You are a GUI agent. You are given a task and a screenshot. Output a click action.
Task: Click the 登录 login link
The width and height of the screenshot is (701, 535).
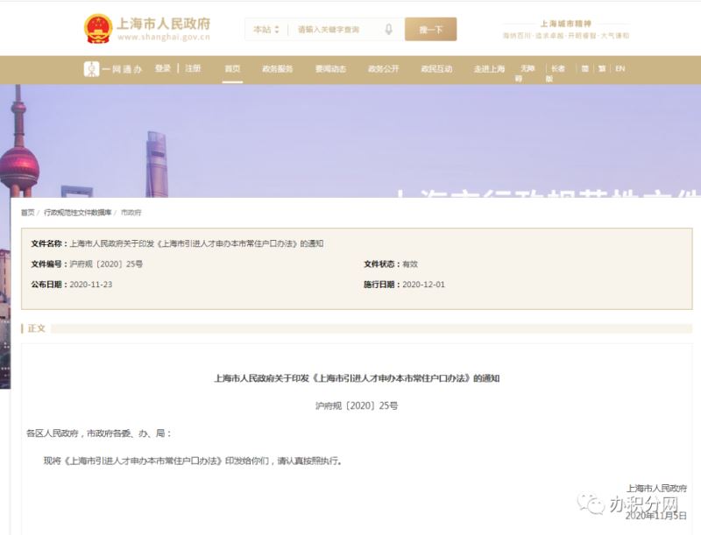tap(163, 68)
